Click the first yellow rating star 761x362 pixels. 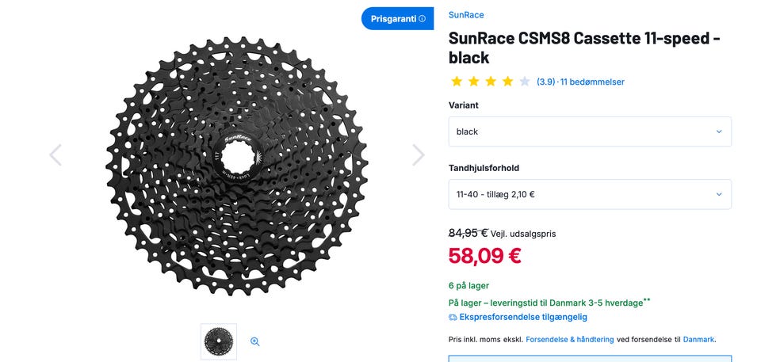coord(457,82)
